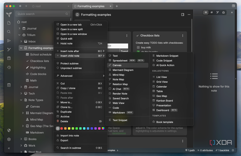The image size is (241, 156).
Task: Expand the Books tree node
Action: point(21,139)
